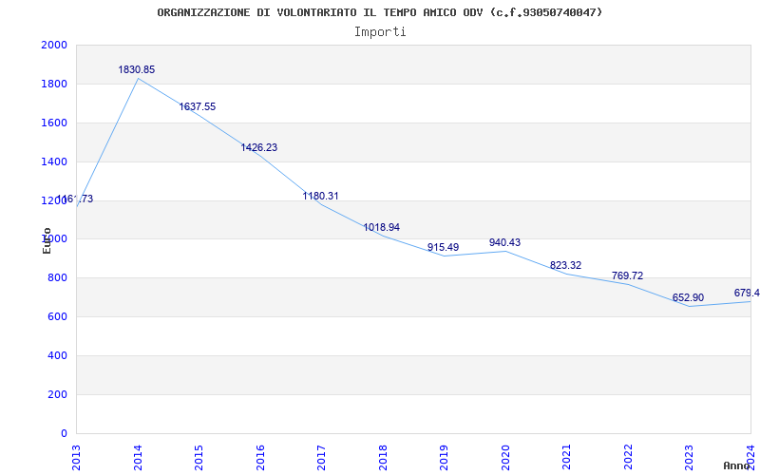Click the y-axis value 2000
The height and width of the screenshot is (475, 760).
[x=54, y=45]
